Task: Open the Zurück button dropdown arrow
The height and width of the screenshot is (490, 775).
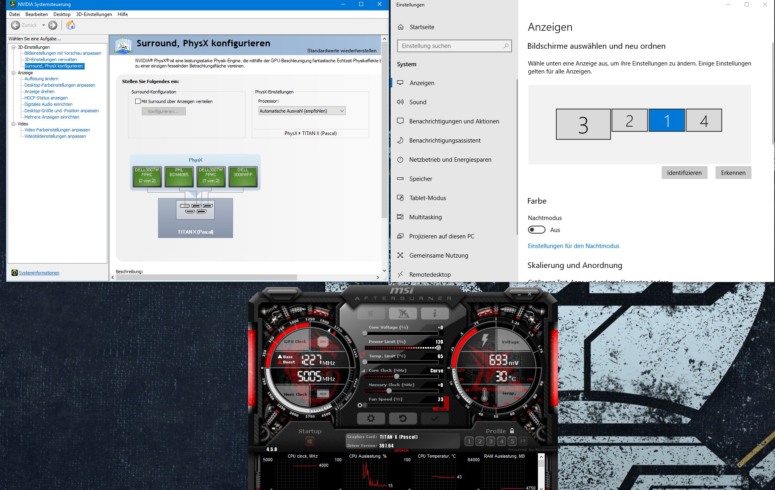Action: click(44, 25)
